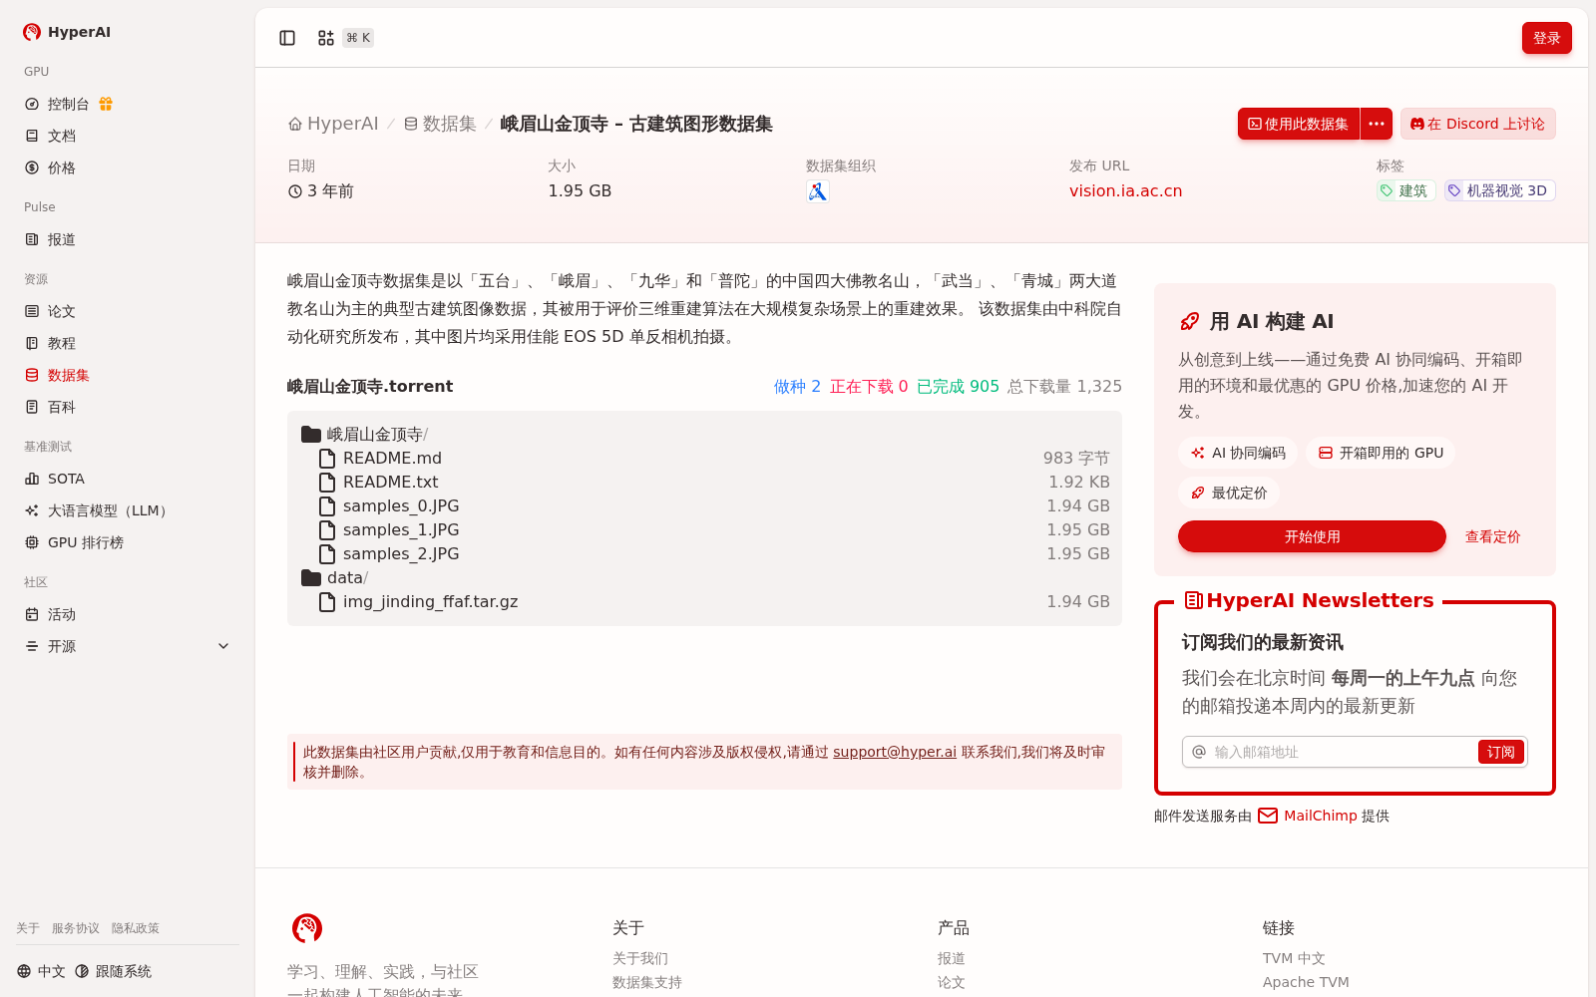
Task: Open 论文 in resources section
Action: [x=62, y=311]
